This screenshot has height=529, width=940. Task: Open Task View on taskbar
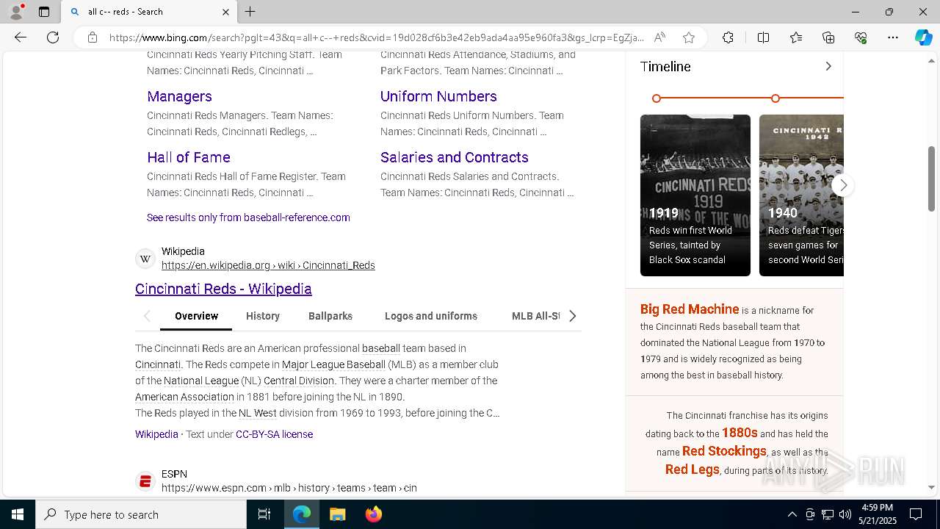click(x=264, y=514)
